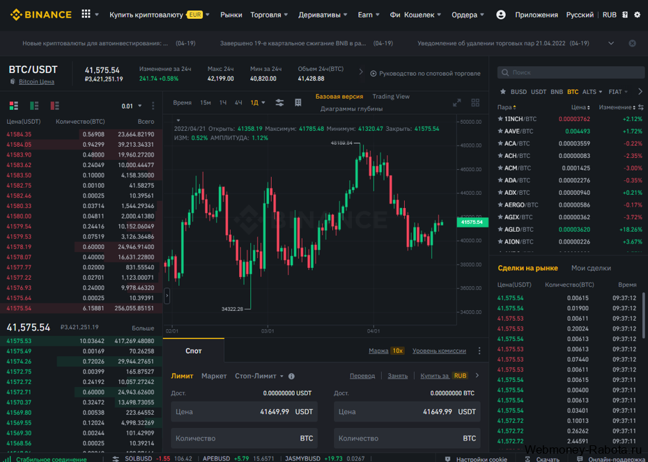This screenshot has height=462, width=648.
Task: Open the Маржа 10x link
Action: (387, 351)
